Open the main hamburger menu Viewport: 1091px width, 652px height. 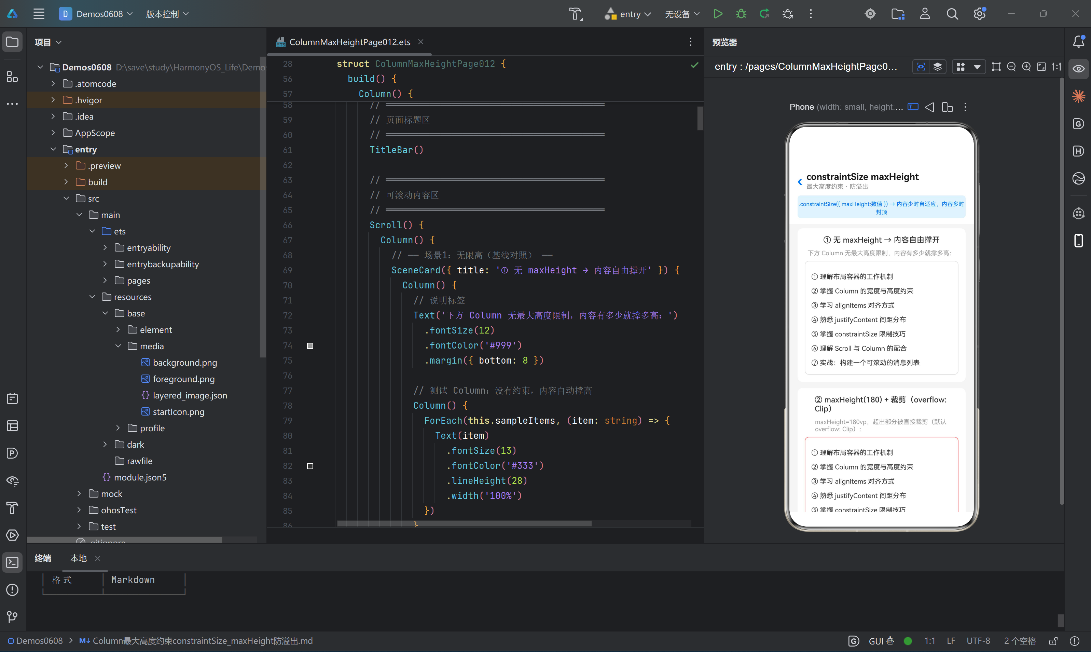(39, 14)
